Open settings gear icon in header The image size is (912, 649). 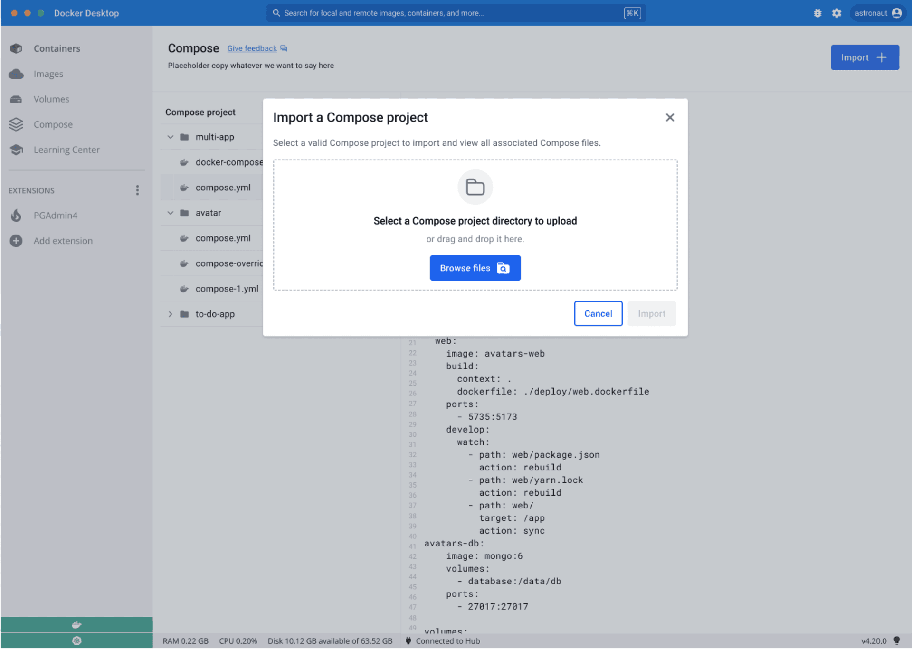click(x=836, y=13)
